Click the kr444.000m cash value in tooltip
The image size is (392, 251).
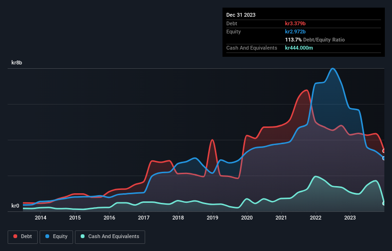coord(299,48)
